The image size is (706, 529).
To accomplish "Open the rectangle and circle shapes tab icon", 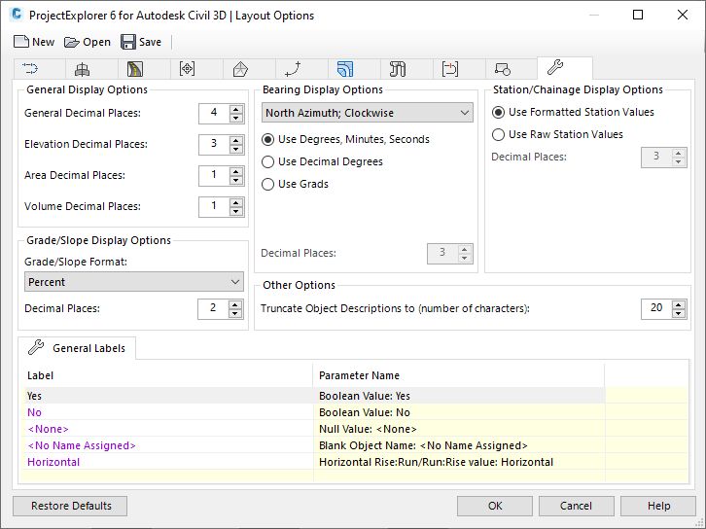I will [x=503, y=69].
